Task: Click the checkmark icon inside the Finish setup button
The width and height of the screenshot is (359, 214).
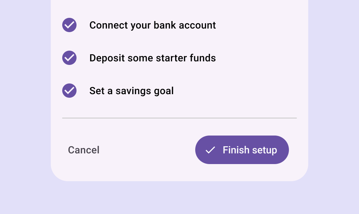Action: click(x=210, y=150)
